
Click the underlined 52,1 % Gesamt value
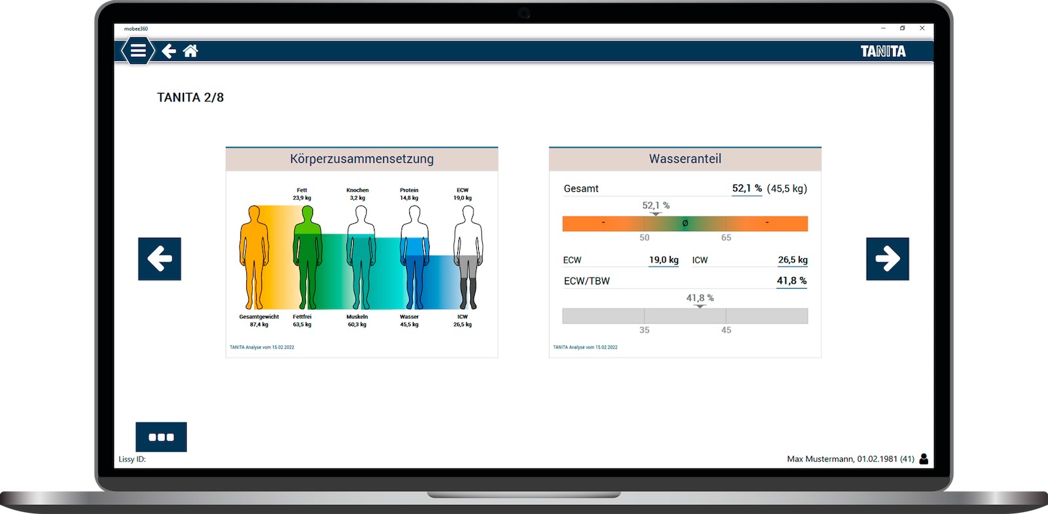(747, 189)
